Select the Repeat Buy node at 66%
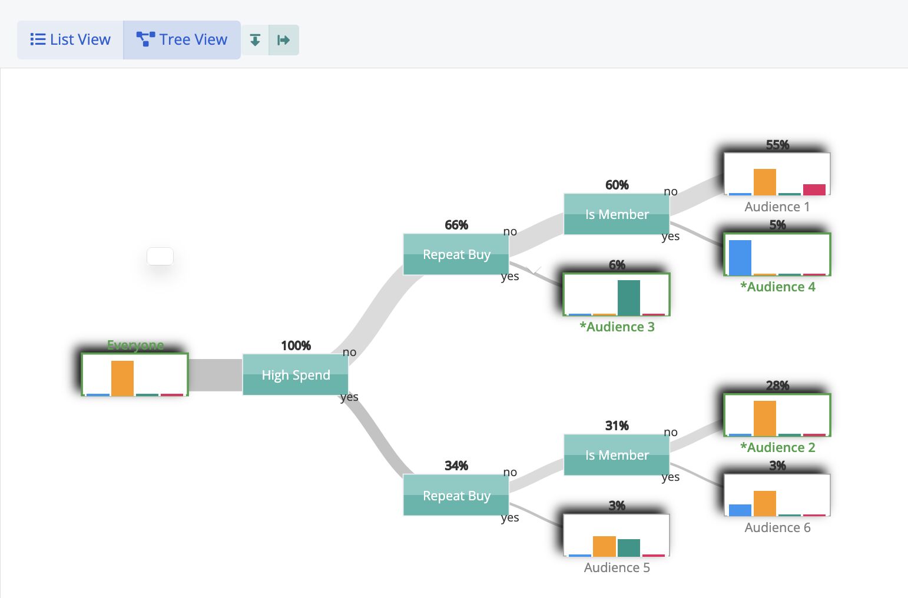The height and width of the screenshot is (598, 908). 456,254
